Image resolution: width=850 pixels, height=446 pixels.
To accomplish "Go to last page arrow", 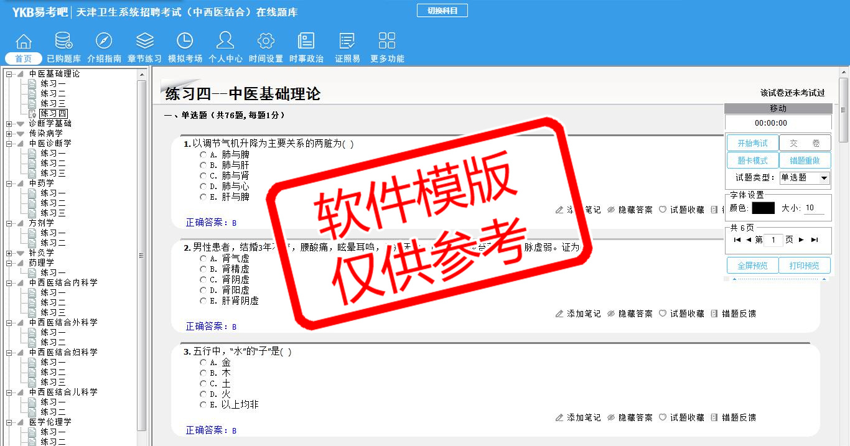I will (x=815, y=239).
